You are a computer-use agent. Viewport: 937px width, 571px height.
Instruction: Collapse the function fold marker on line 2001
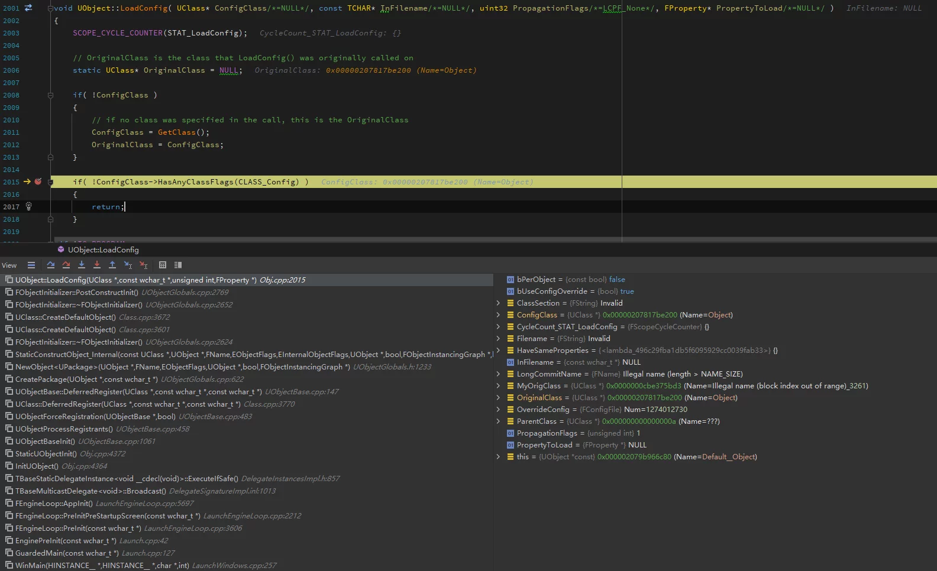[x=50, y=8]
